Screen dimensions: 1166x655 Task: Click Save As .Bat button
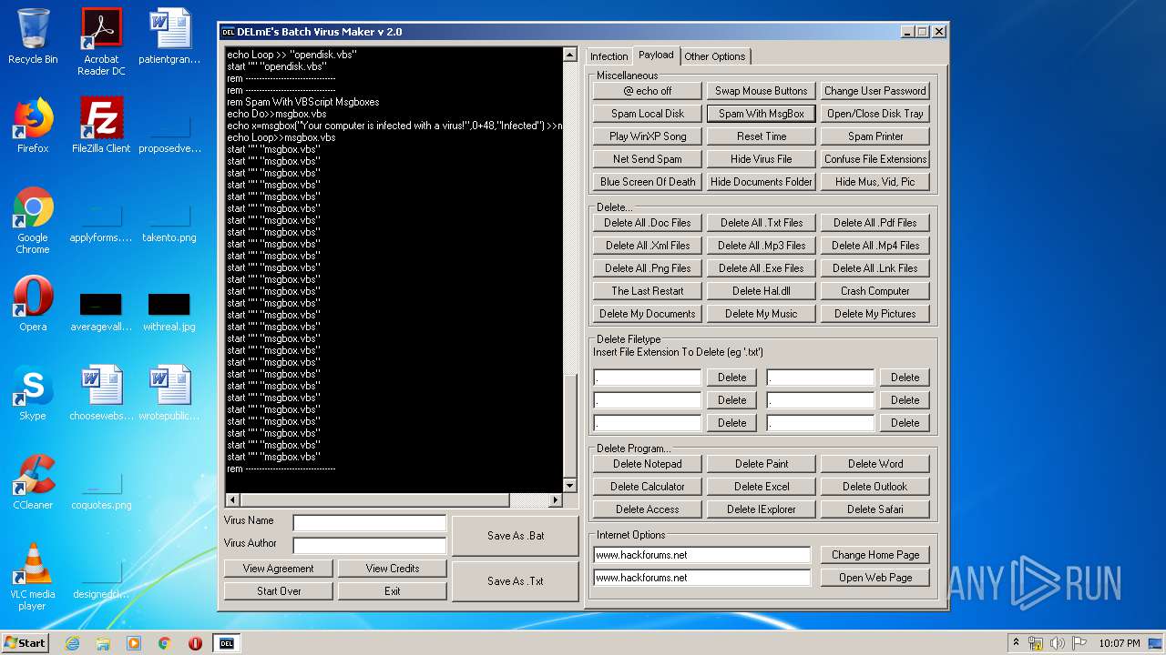click(516, 536)
